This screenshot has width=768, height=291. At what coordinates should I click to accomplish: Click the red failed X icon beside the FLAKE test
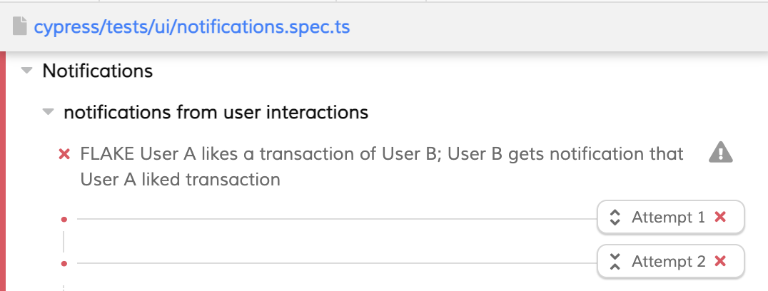coord(64,155)
